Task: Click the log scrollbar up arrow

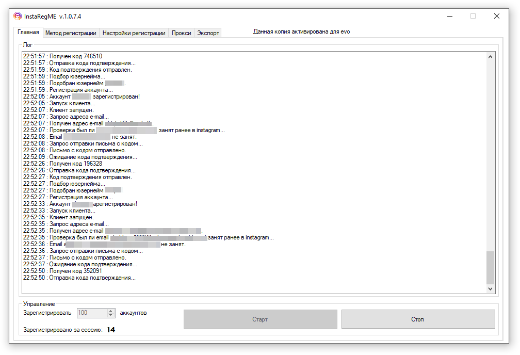Action: [x=490, y=56]
